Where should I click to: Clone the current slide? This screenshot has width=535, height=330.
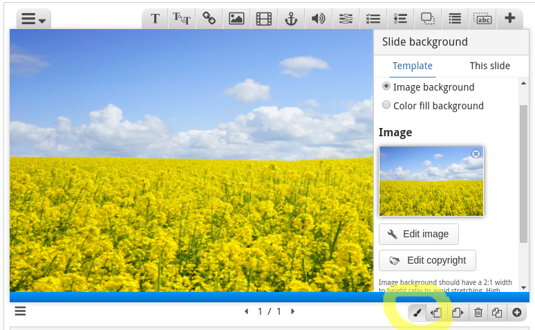(497, 313)
